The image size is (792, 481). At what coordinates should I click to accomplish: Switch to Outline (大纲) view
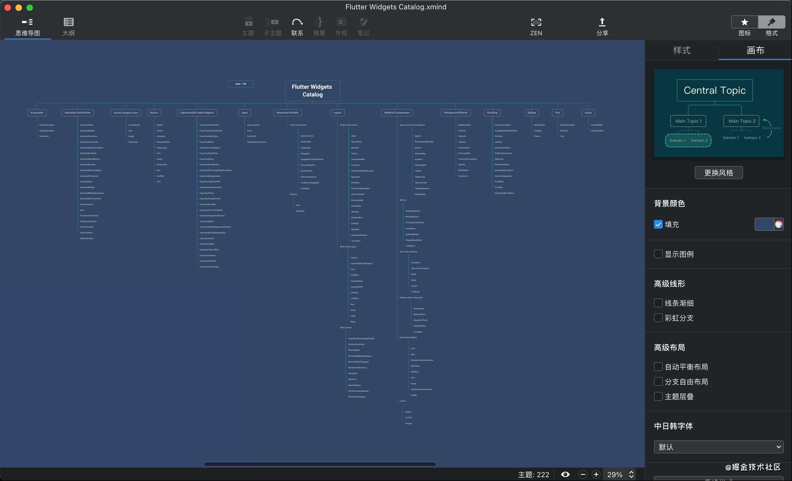tap(68, 27)
